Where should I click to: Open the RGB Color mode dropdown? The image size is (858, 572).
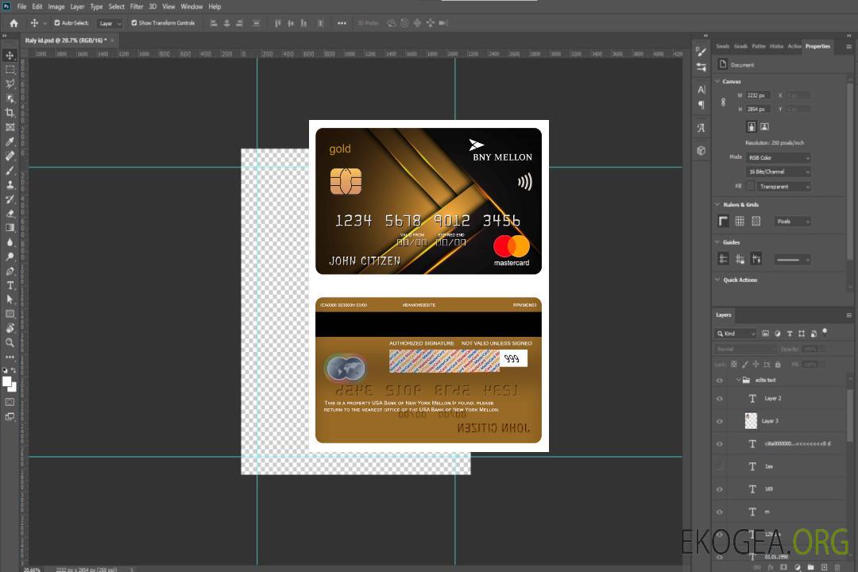778,157
